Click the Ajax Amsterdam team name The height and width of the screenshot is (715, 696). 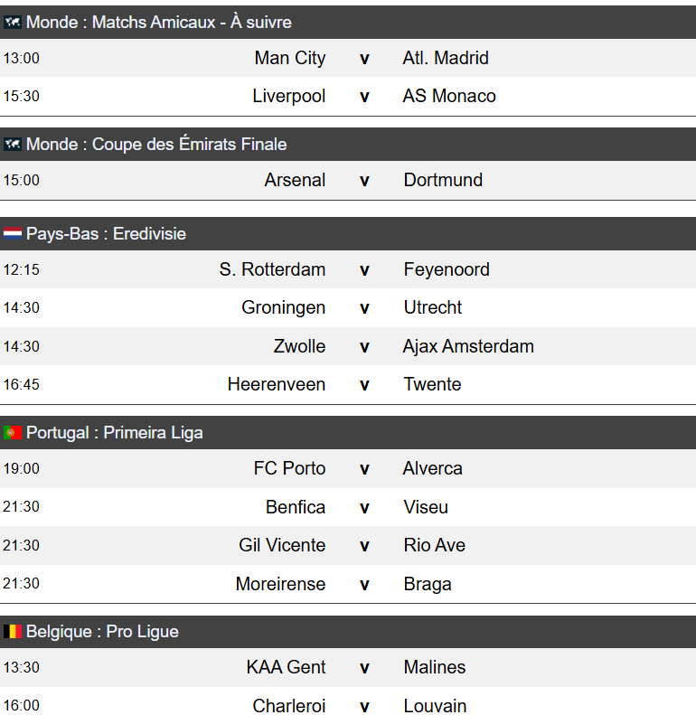[x=468, y=346]
